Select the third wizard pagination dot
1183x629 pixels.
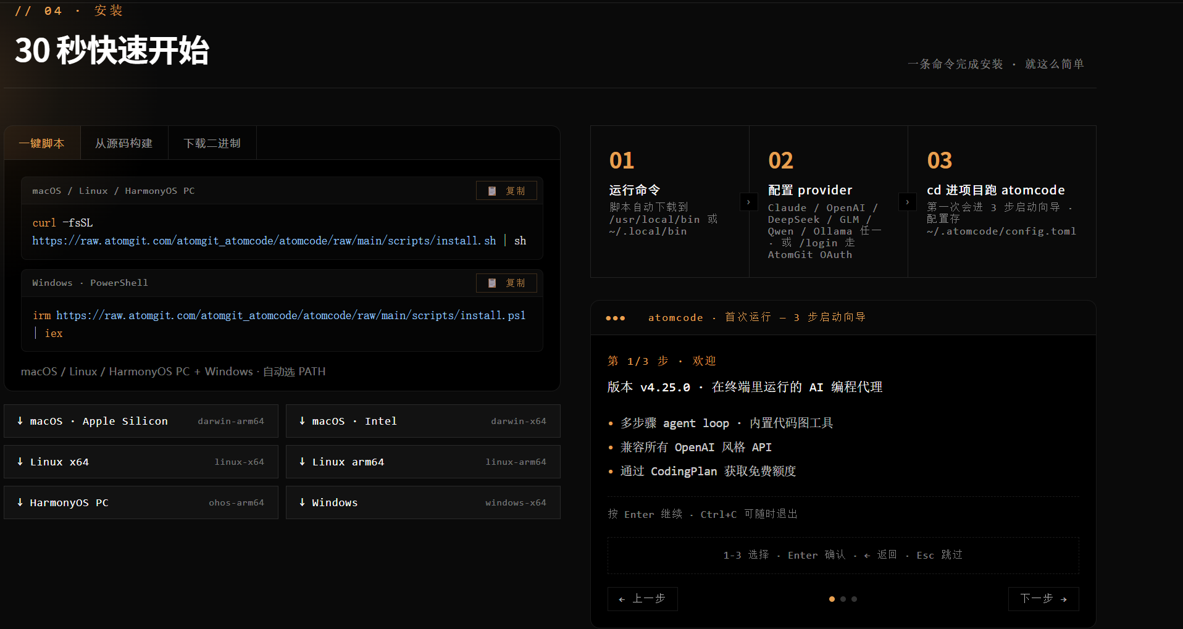pyautogui.click(x=854, y=599)
